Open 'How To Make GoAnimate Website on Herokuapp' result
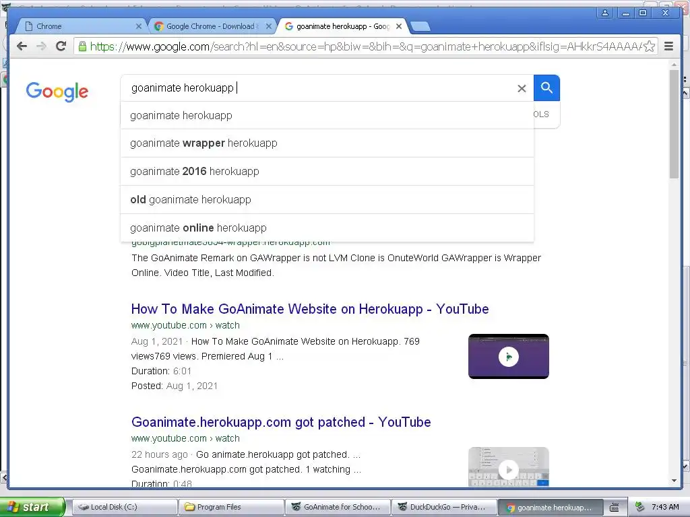This screenshot has height=517, width=690. click(x=310, y=309)
